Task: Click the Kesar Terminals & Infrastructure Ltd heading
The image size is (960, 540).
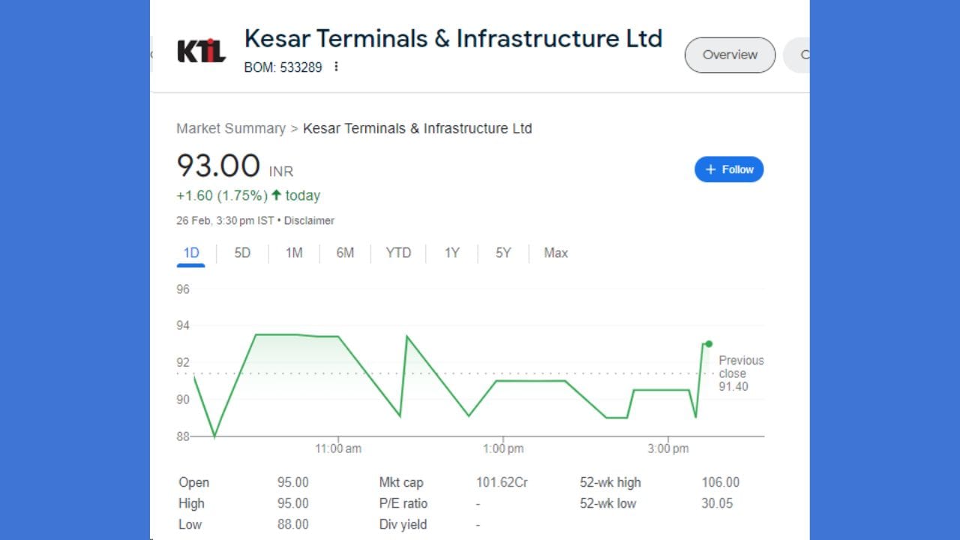Action: pos(453,38)
